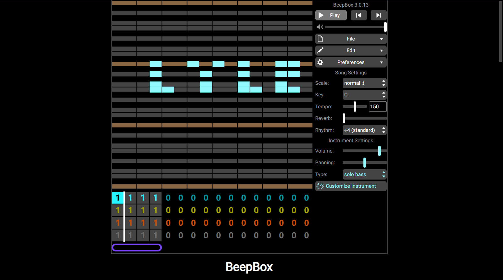This screenshot has height=280, width=503.
Task: Select bar 5 empty pattern in the orange channel
Action: [x=168, y=223]
